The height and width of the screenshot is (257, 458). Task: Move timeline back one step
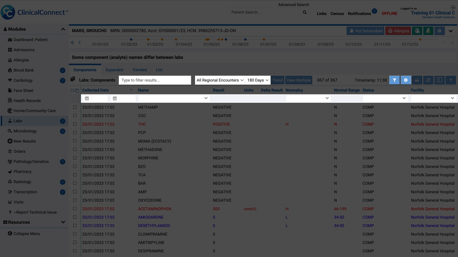[79, 43]
